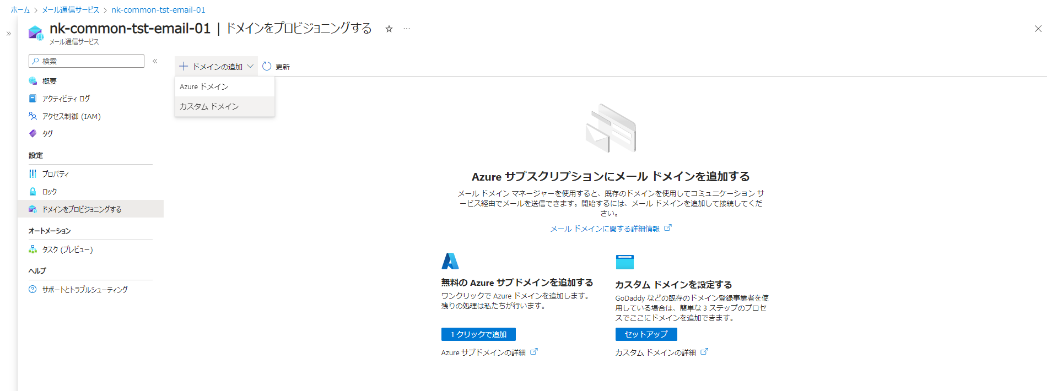This screenshot has height=391, width=1057.
Task: Select ドメインをプロビジョニングする in the sidebar
Action: (x=90, y=209)
